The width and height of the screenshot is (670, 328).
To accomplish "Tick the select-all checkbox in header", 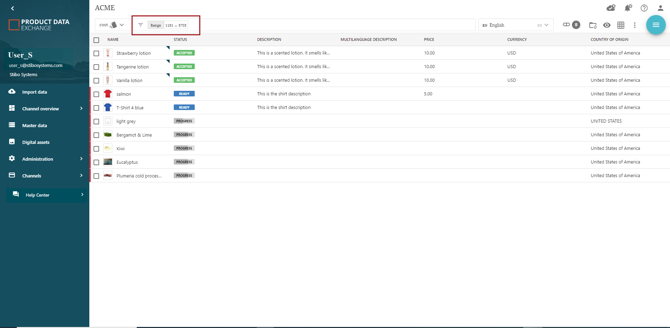I will coord(96,40).
